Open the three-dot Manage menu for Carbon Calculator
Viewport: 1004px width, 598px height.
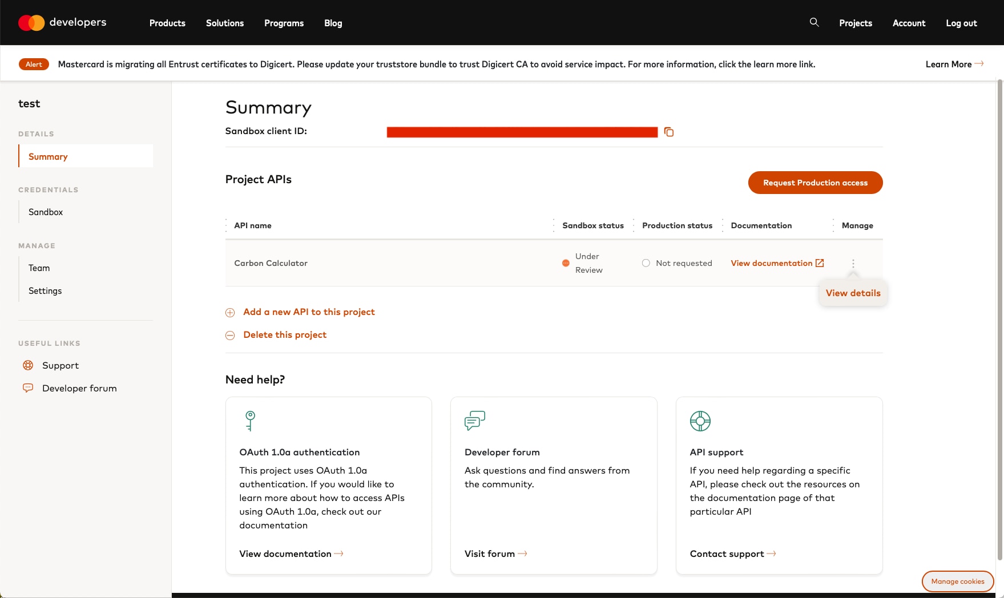coord(853,263)
